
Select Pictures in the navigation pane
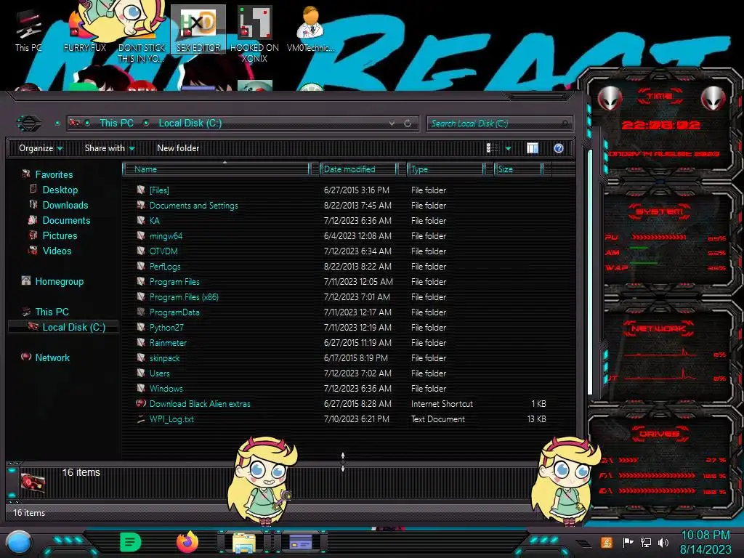tap(60, 235)
